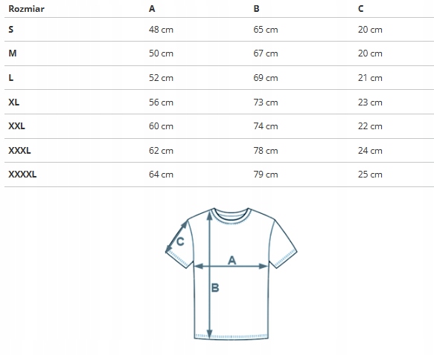The width and height of the screenshot is (434, 355).
Task: Select column header C
Action: tap(360, 9)
